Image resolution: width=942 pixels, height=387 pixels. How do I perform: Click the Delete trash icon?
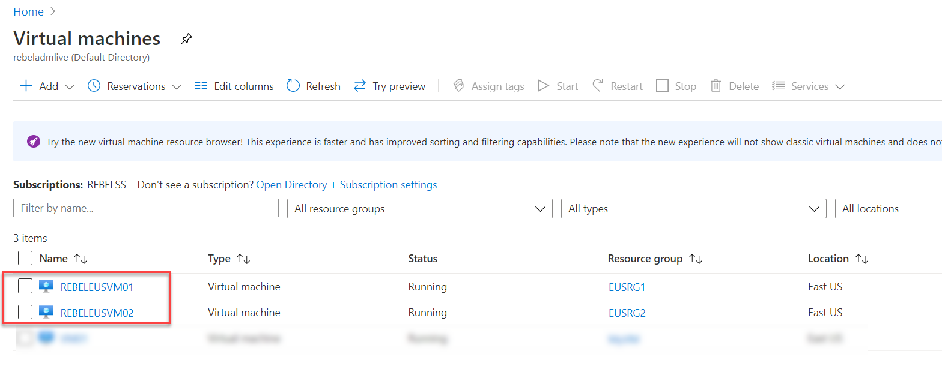tap(716, 86)
